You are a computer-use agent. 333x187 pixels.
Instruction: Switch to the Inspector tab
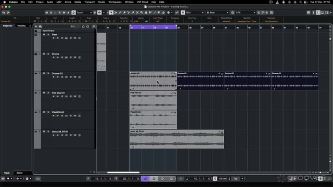[8, 26]
